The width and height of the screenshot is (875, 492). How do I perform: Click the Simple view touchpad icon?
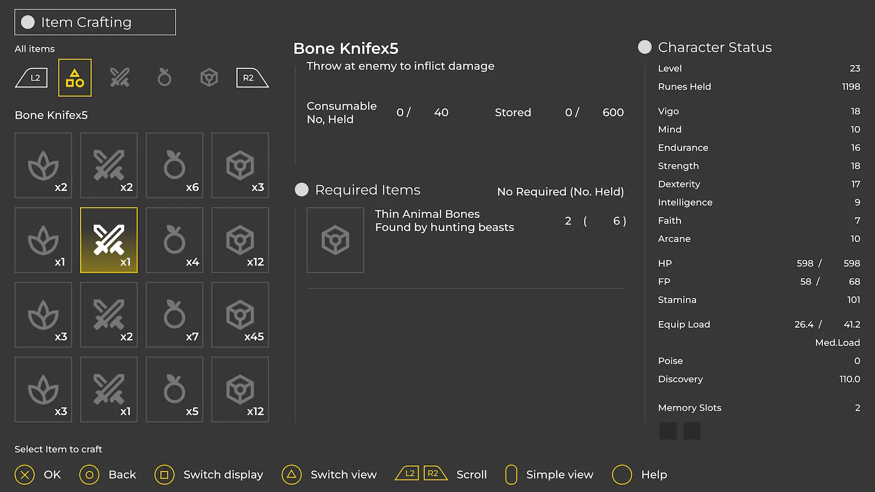point(511,475)
